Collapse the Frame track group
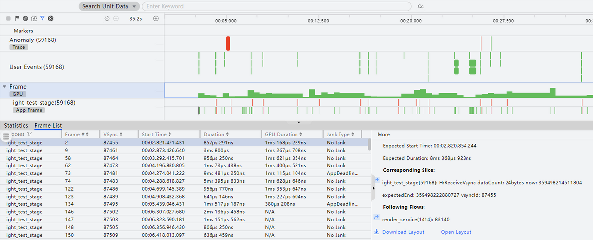This screenshot has width=593, height=240. [x=5, y=87]
